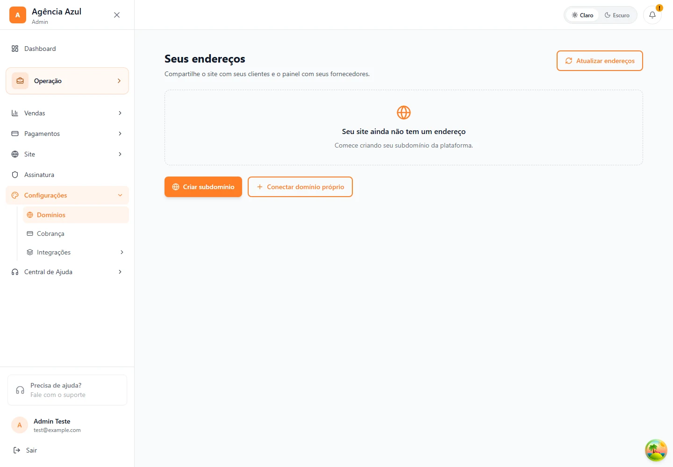This screenshot has height=467, width=673.
Task: Click the Cobrança card icon
Action: (30, 233)
